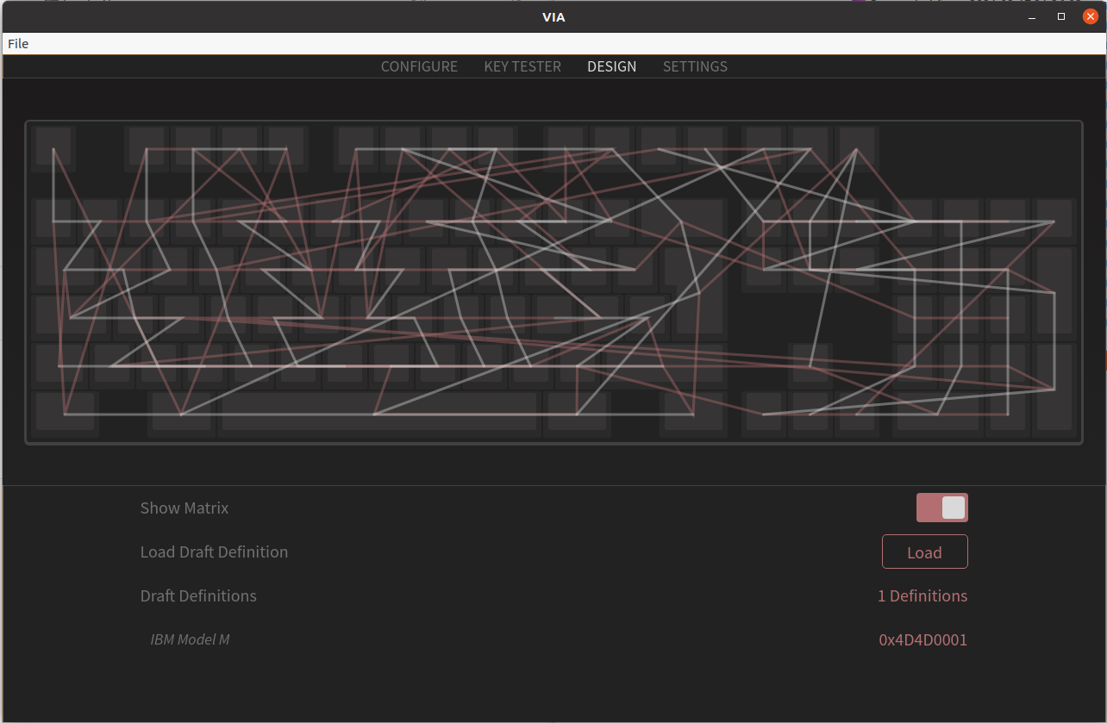The height and width of the screenshot is (723, 1107).
Task: Click the 1 Definitions text
Action: click(x=922, y=596)
